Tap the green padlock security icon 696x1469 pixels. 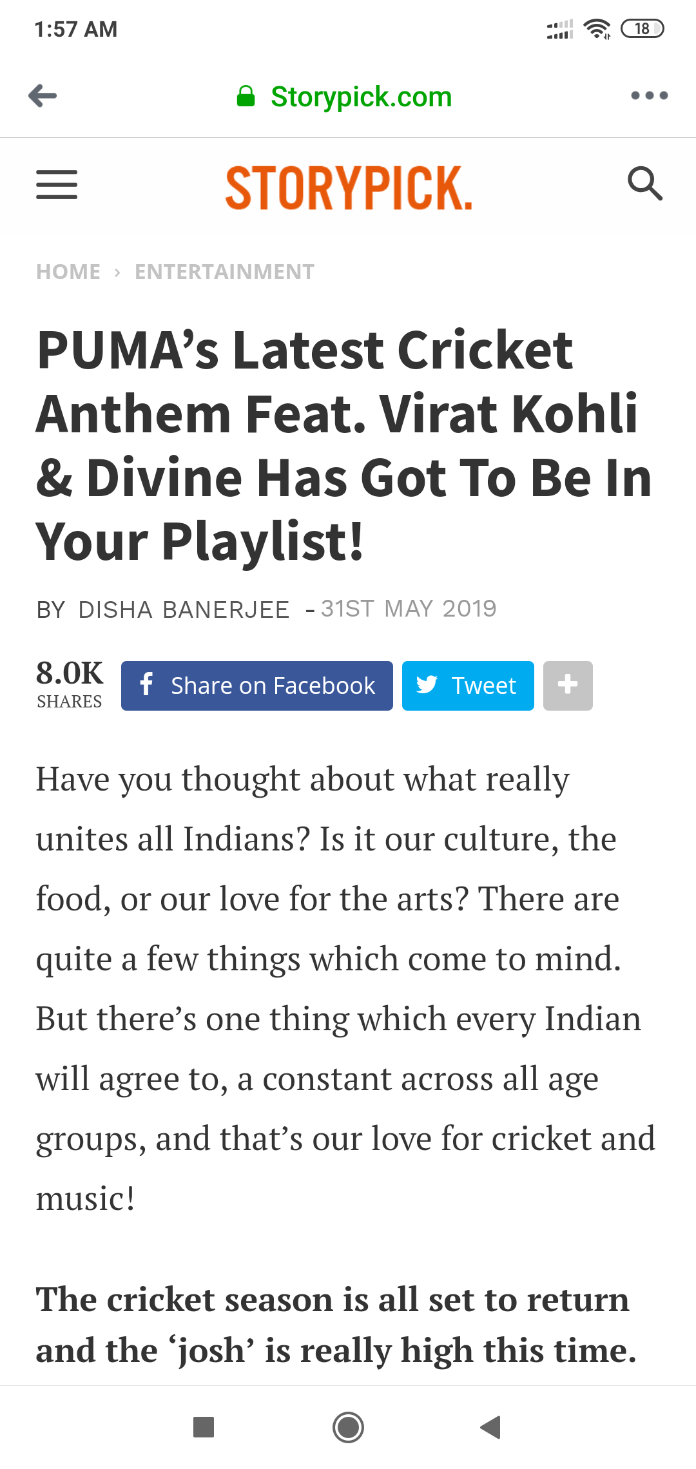pos(246,97)
